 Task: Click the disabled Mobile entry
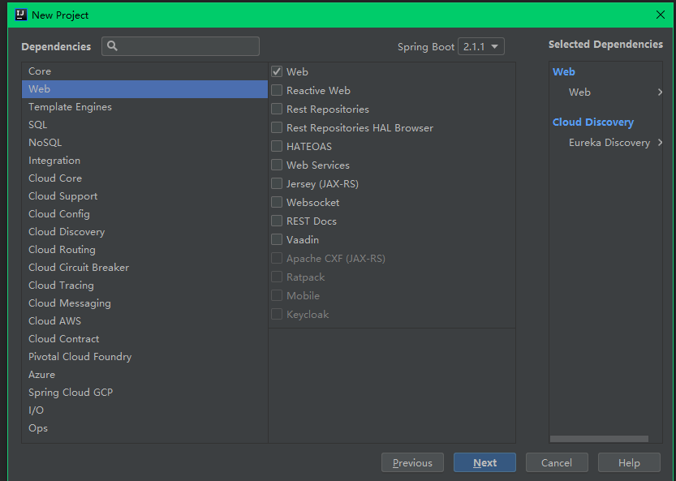click(303, 296)
